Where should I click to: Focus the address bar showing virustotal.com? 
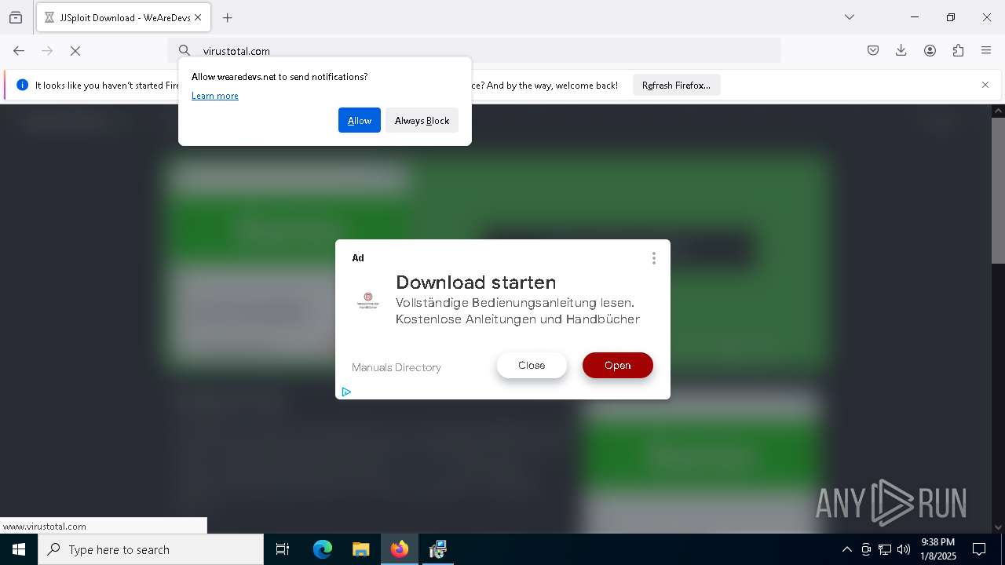pos(474,50)
